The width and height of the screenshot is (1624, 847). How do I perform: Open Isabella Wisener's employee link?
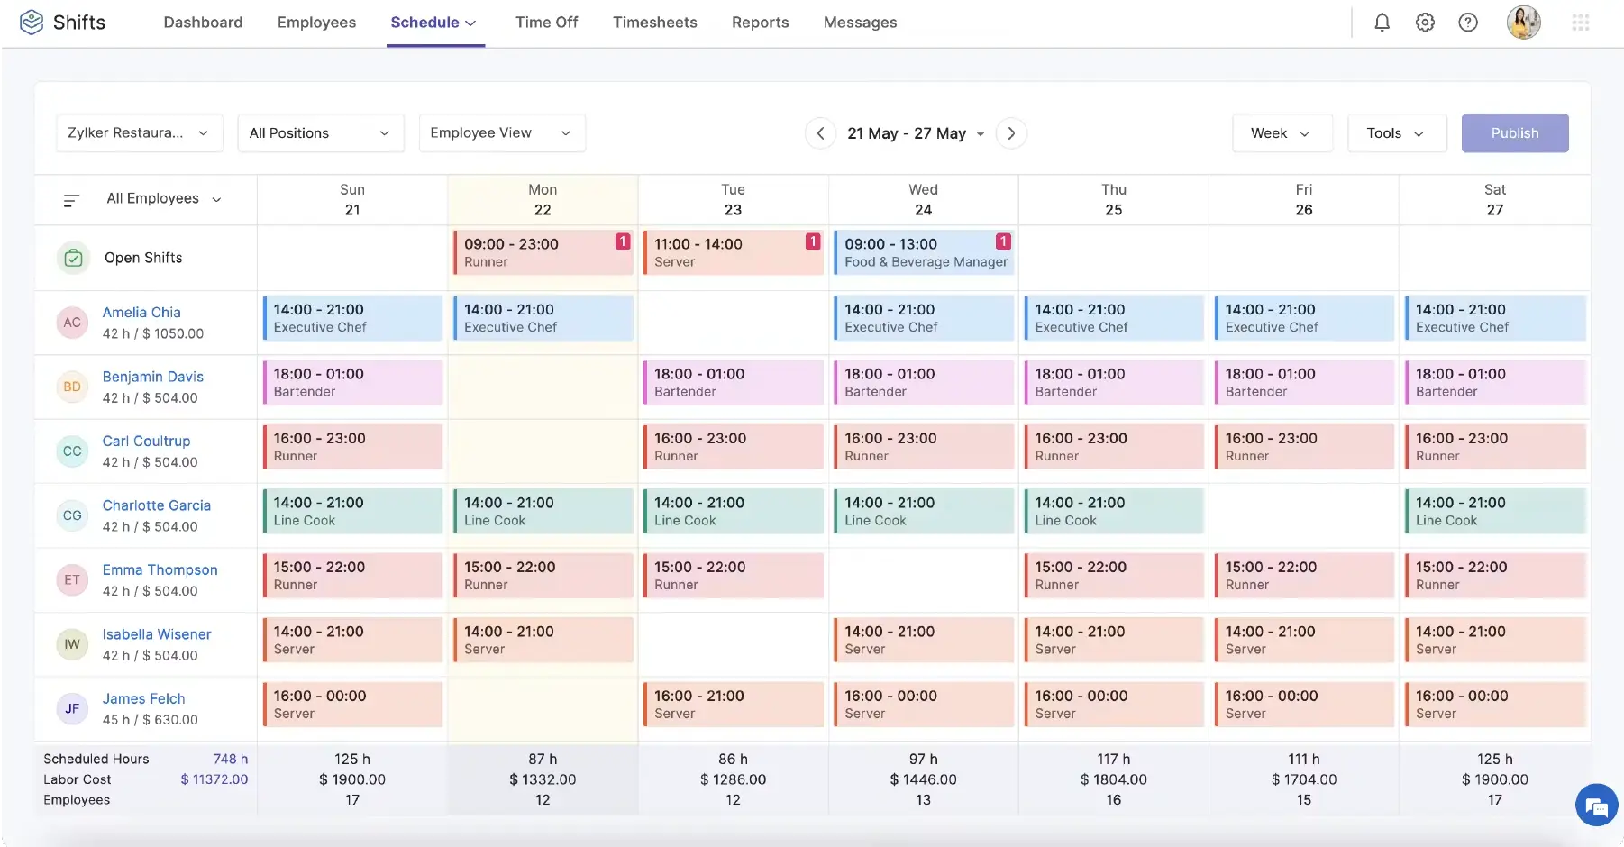(x=157, y=634)
